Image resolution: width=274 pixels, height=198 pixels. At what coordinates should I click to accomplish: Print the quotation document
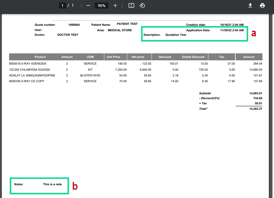262,5
